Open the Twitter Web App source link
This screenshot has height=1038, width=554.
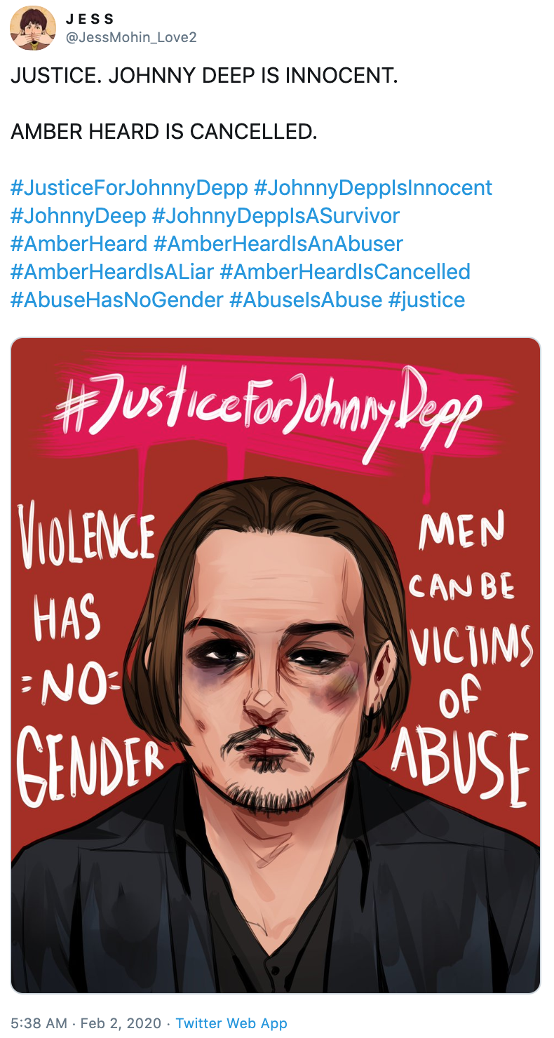coord(231,1023)
